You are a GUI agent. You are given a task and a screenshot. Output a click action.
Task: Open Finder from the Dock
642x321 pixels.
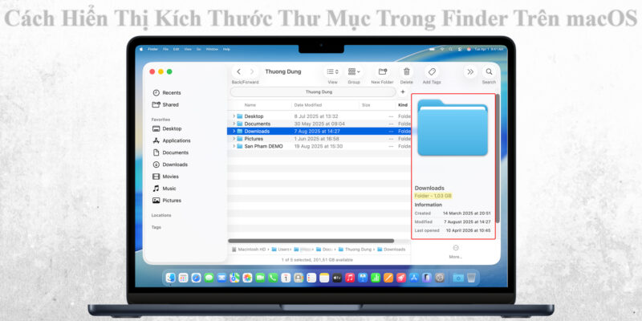click(171, 278)
